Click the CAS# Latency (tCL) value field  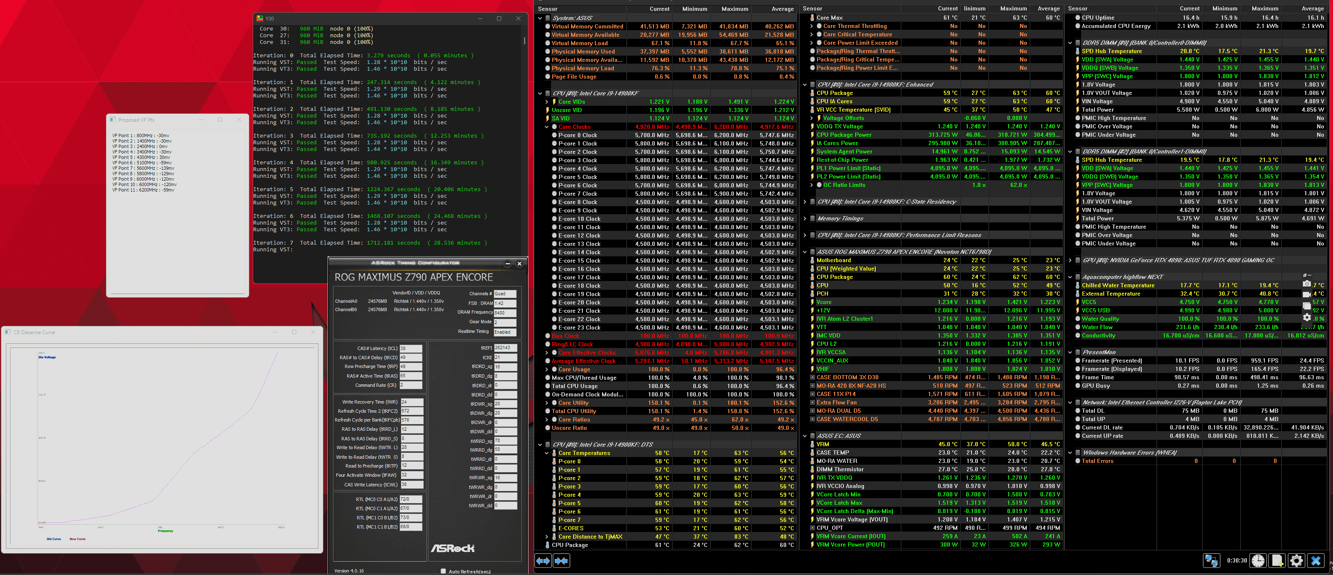pos(411,348)
